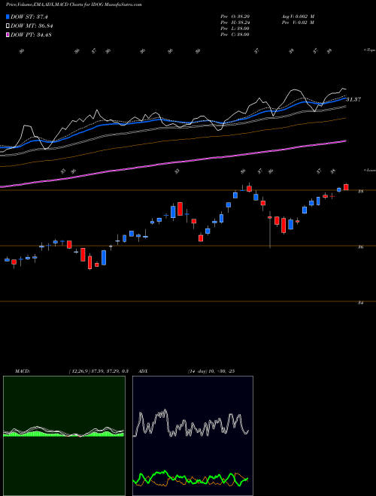Viewport: 376px width, 496px height.
Task: Click the chart title mentioning IDOG MunafaSutra.com
Action: (x=74, y=5)
